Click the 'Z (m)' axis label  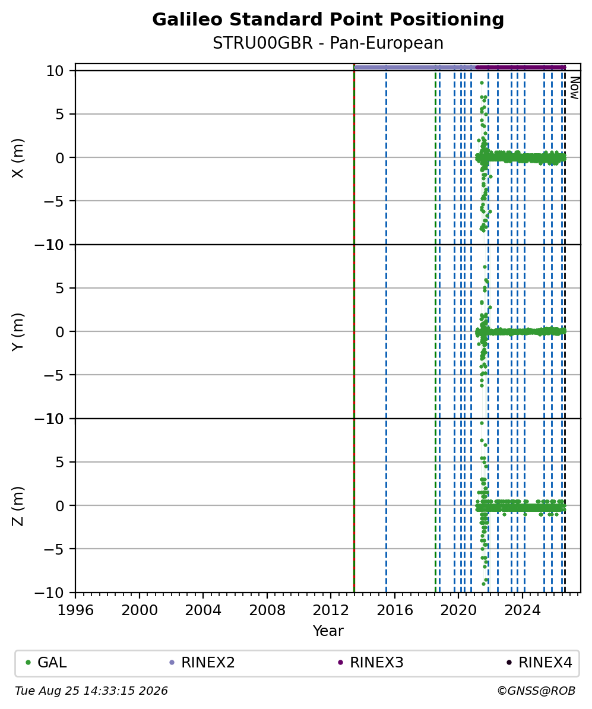click(18, 507)
